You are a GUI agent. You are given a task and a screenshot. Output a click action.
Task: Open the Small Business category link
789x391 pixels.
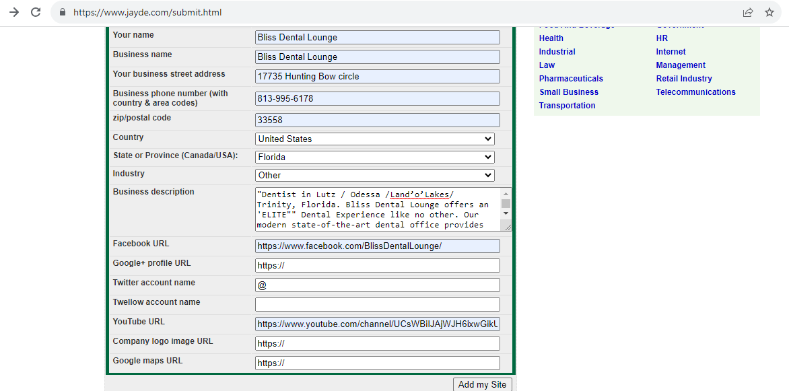click(569, 92)
